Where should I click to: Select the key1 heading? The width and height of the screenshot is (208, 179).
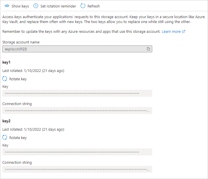click(6, 62)
